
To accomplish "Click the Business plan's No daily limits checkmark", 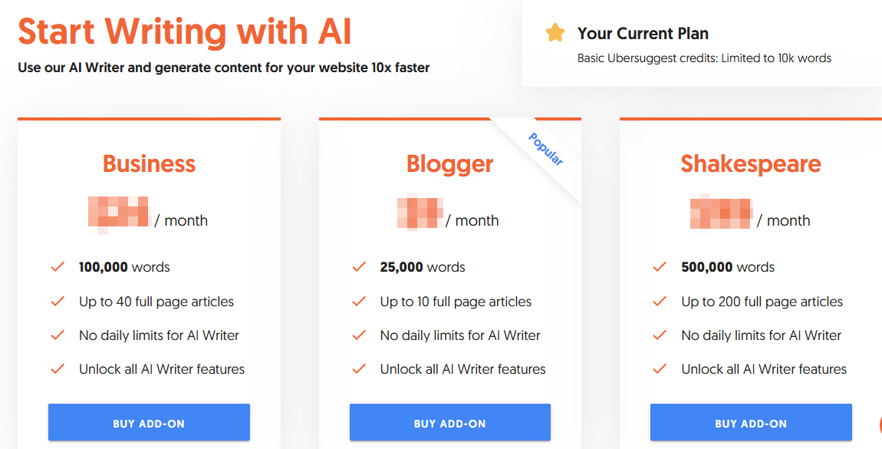I will pyautogui.click(x=58, y=335).
